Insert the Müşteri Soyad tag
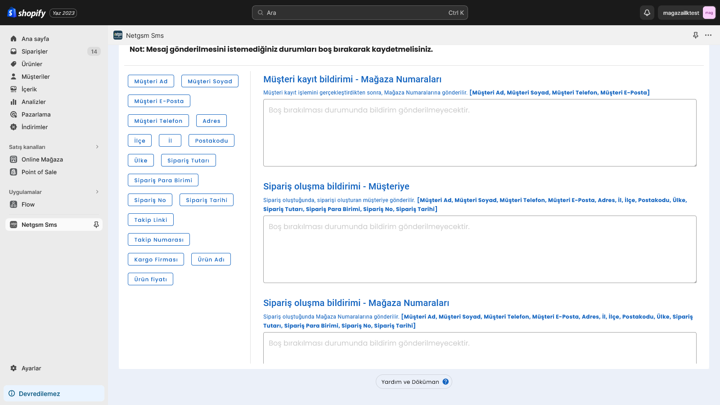Image resolution: width=720 pixels, height=405 pixels. [210, 81]
